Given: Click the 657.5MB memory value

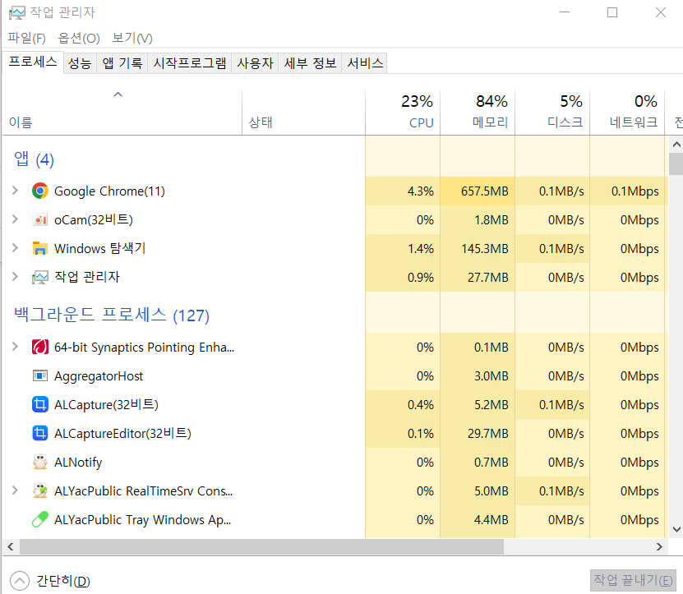Looking at the screenshot, I should (484, 191).
